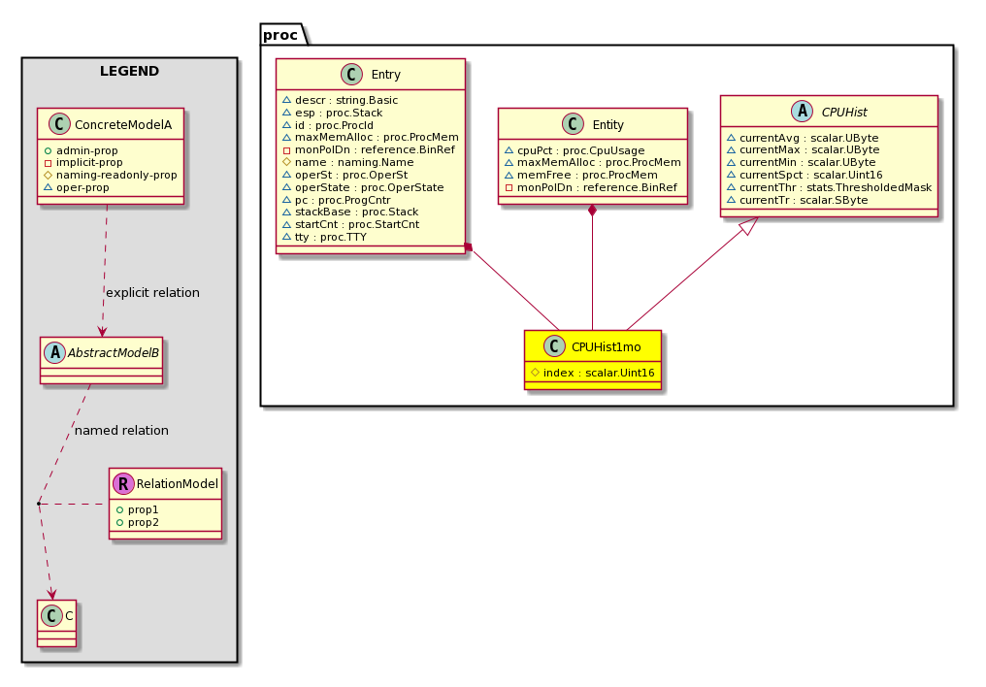Click the junction dot left of RelationModel
The image size is (986, 687).
coord(39,504)
